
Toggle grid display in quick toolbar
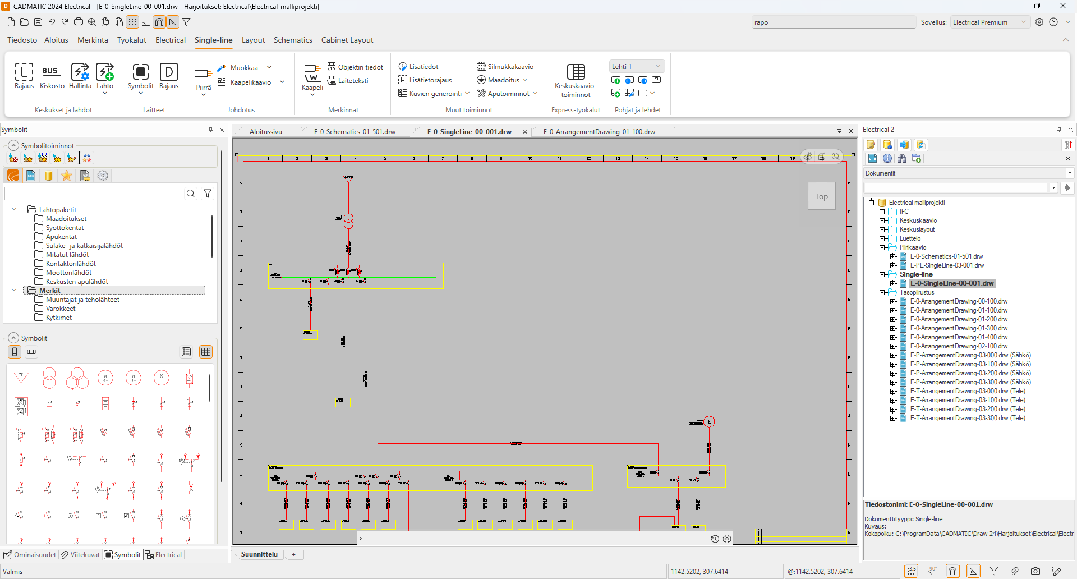(132, 22)
